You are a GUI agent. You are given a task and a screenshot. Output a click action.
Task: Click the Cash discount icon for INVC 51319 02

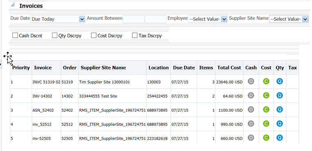251,81
